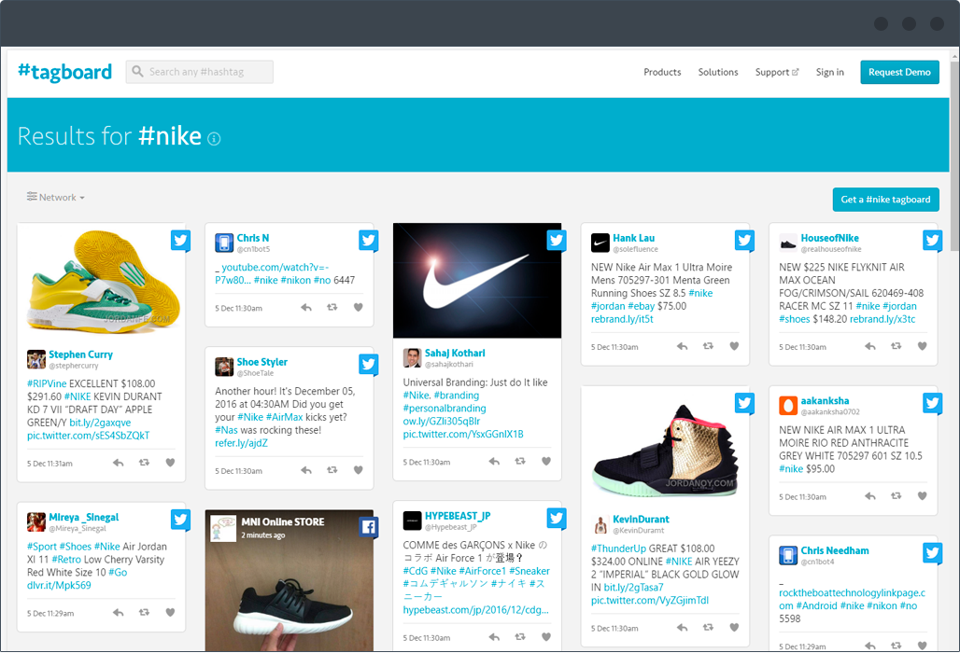Like Shoe Styler's post

click(x=359, y=470)
